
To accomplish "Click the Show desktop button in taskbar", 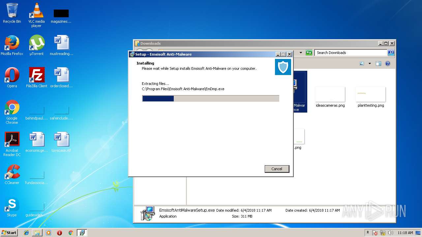I will click(418, 233).
